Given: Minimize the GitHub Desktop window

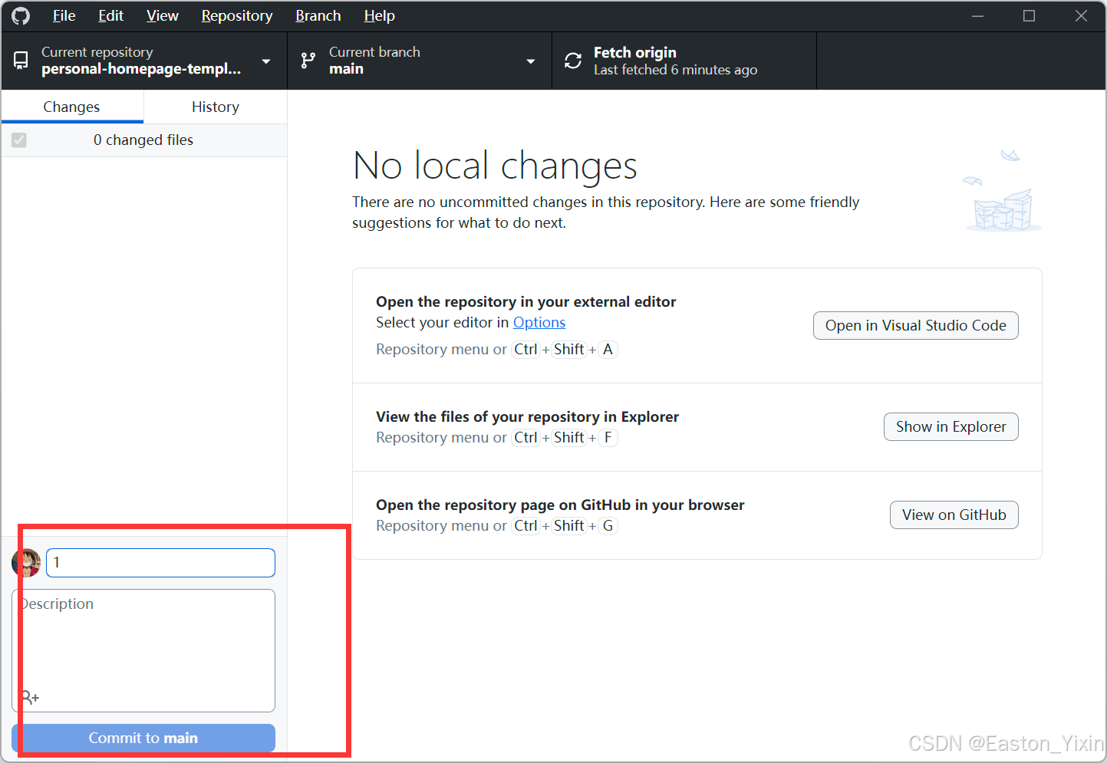Looking at the screenshot, I should point(977,16).
